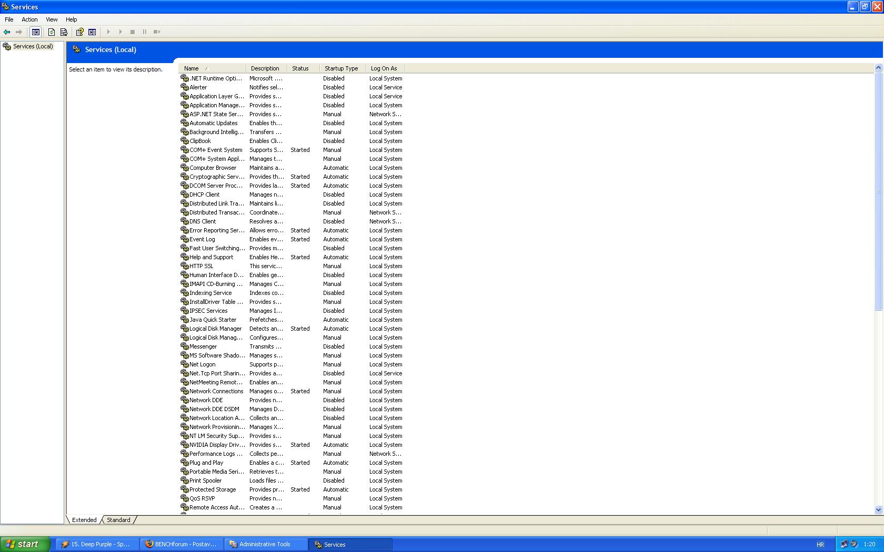Click the scrollbar down arrow in services list
The height and width of the screenshot is (552, 884).
pos(878,509)
